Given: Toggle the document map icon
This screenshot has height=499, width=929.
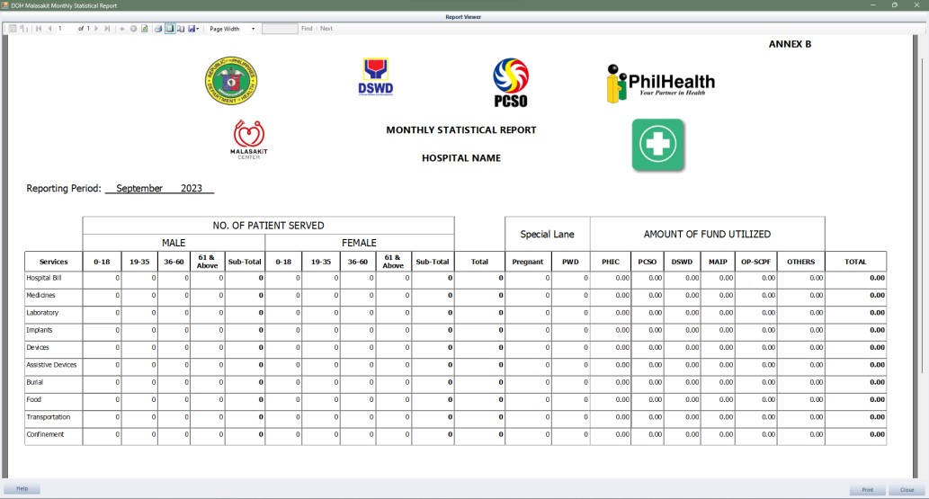Looking at the screenshot, I should [x=13, y=29].
